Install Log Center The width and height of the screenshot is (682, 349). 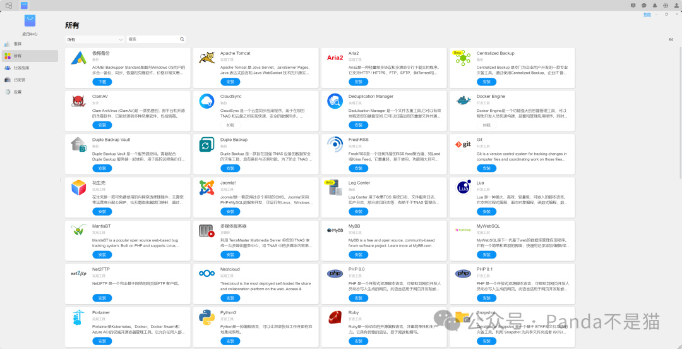pyautogui.click(x=359, y=211)
